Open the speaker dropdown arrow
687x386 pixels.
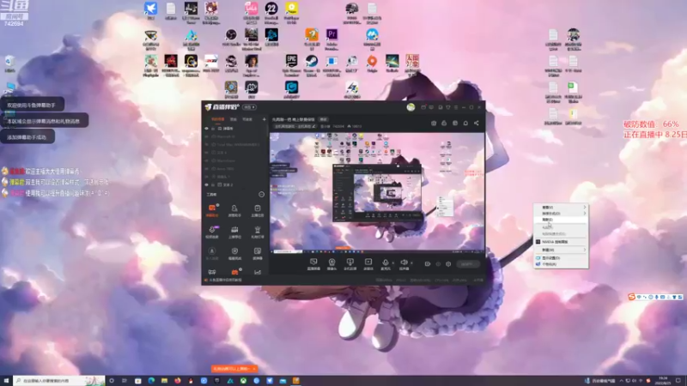point(411,263)
